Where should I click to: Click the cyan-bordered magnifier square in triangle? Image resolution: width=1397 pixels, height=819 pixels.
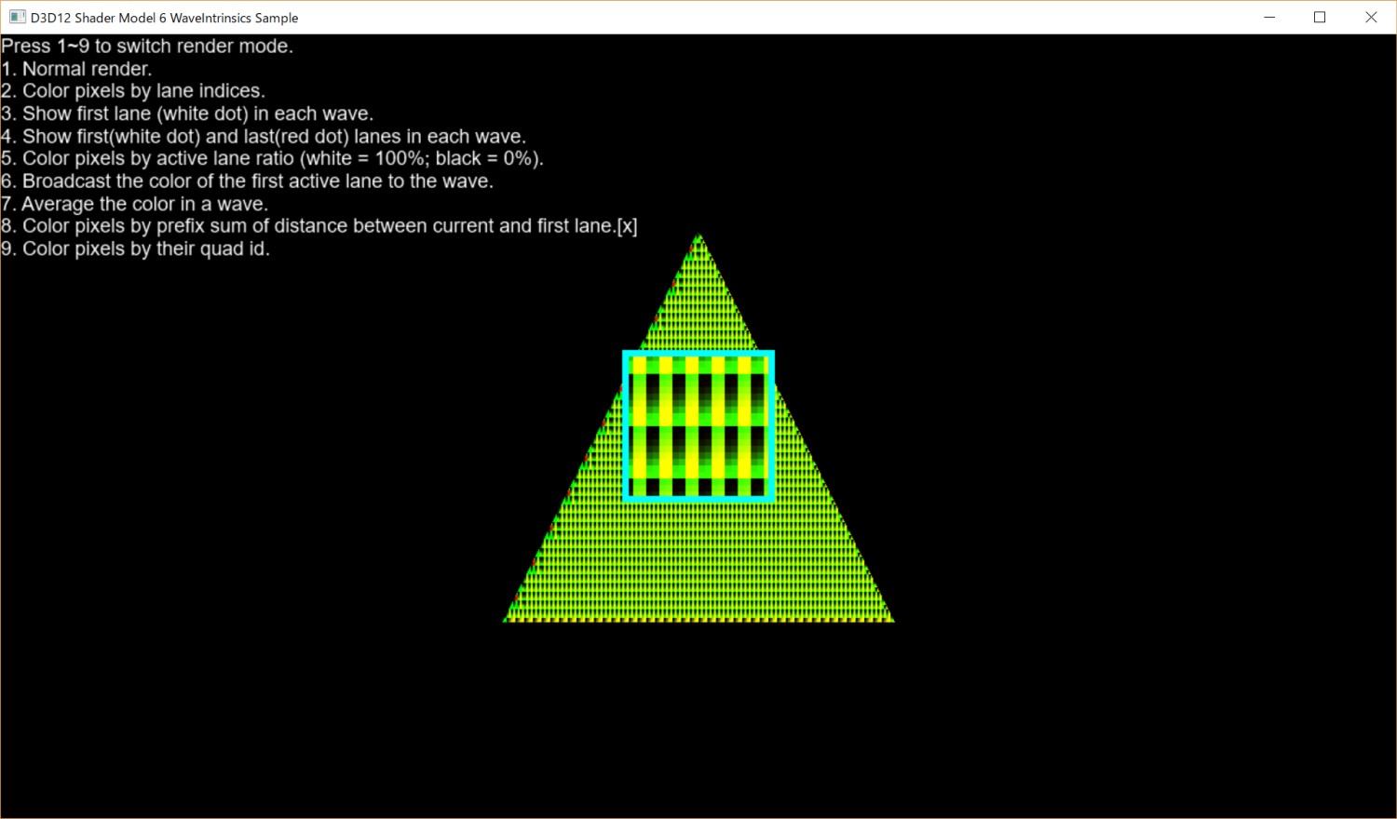coord(698,426)
